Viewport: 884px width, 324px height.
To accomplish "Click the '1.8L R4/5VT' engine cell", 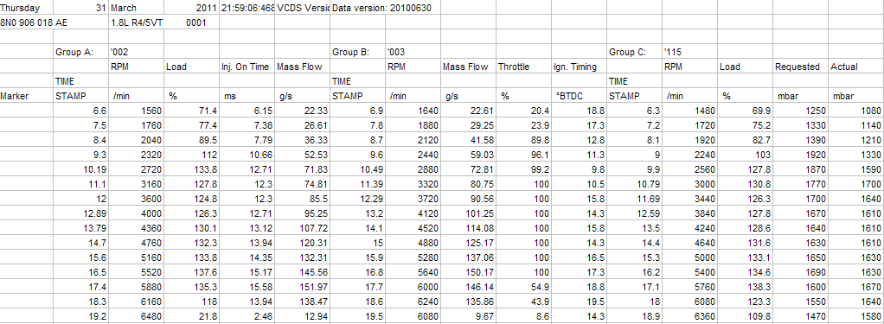I will [x=137, y=22].
